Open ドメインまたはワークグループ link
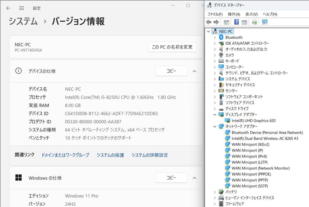The height and width of the screenshot is (207, 309). click(65, 155)
